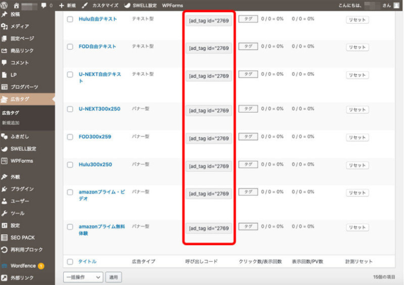Open WPForms in top admin bar

click(173, 5)
